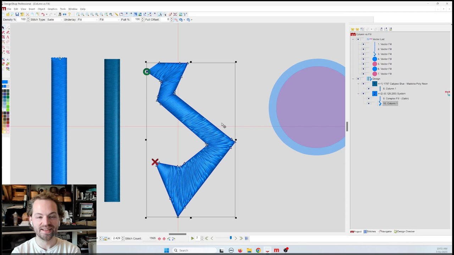Screen dimensions: 454x255
Task: Click the Pull Offset stepper arrows
Action: (172, 19)
